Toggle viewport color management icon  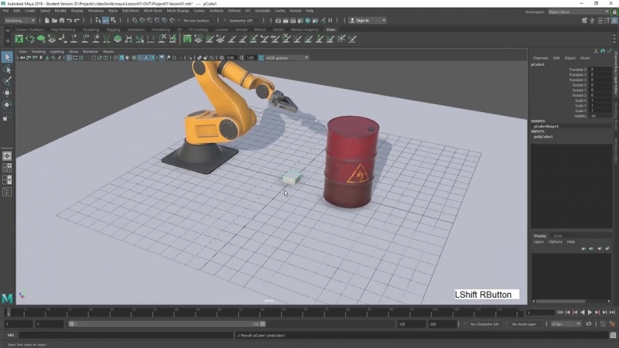click(261, 57)
